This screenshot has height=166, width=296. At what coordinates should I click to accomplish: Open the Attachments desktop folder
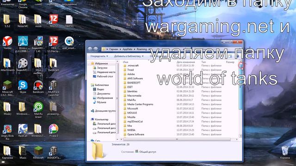coord(7,65)
